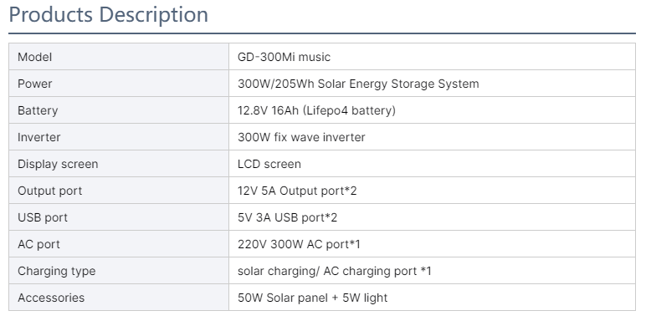Click the 5V 3A USB port*2 text
The width and height of the screenshot is (646, 321).
(287, 217)
